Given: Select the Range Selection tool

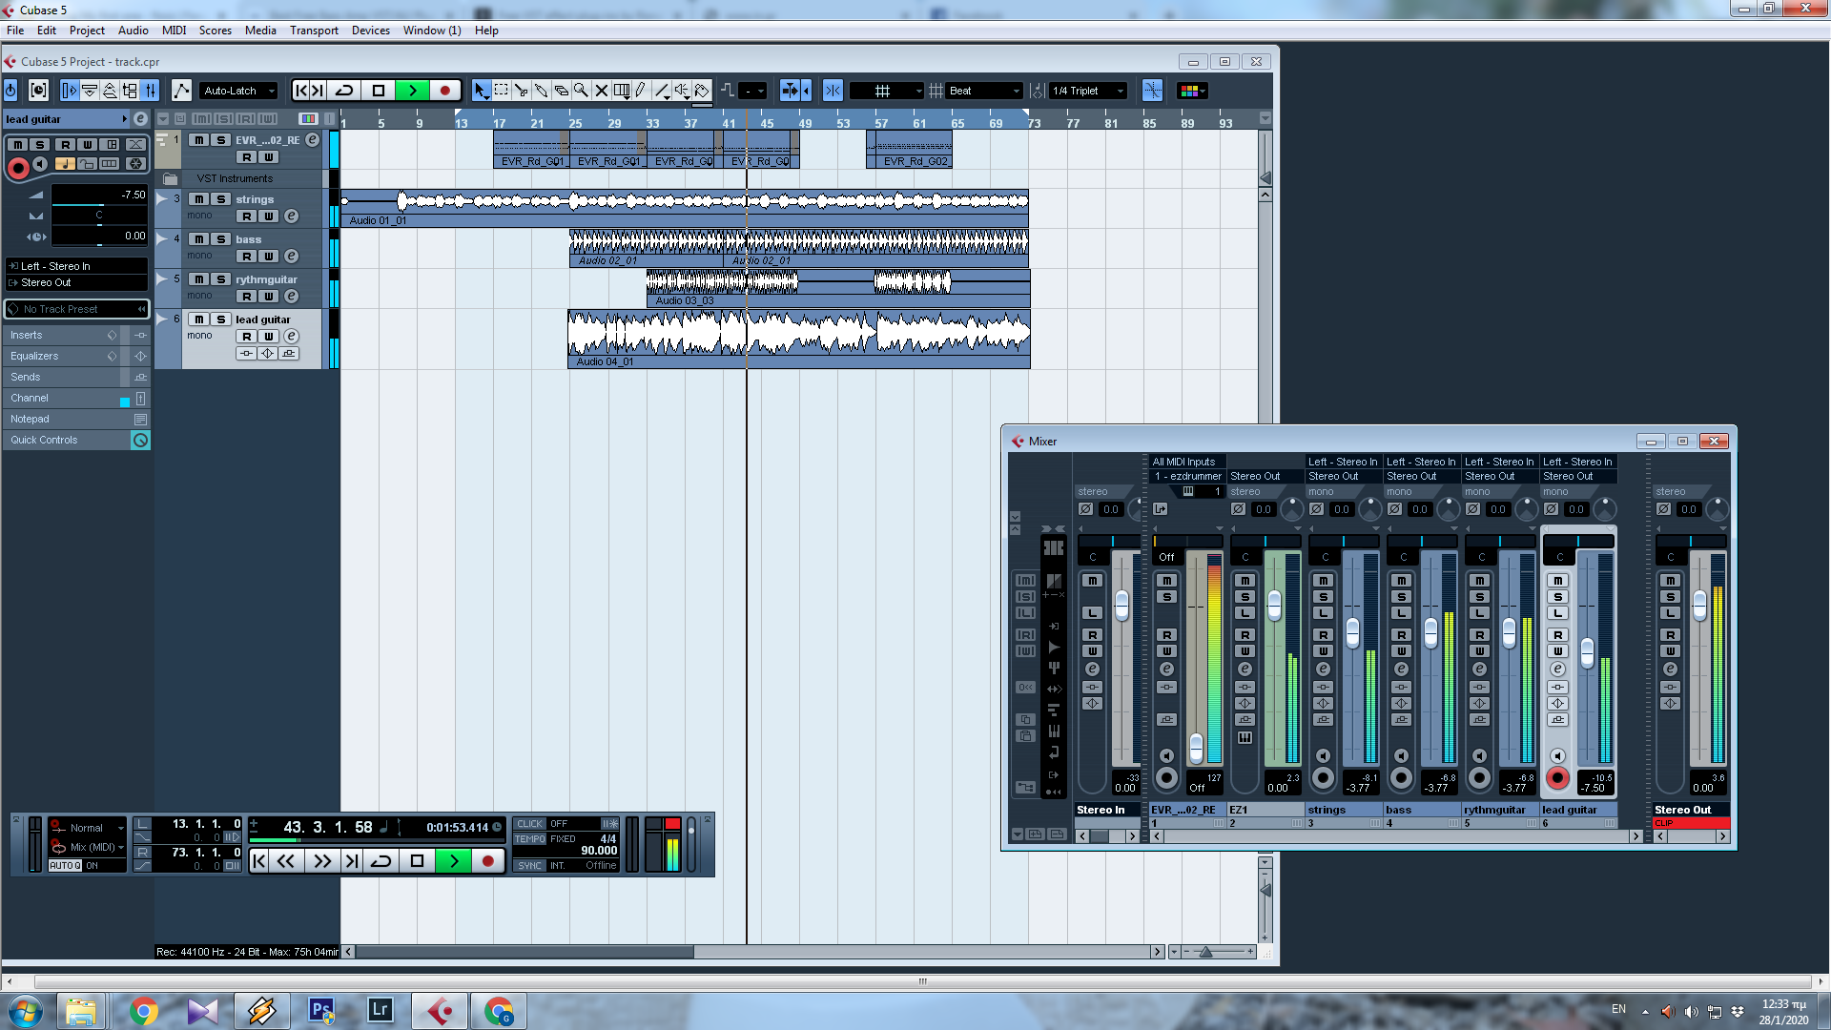Looking at the screenshot, I should point(501,91).
